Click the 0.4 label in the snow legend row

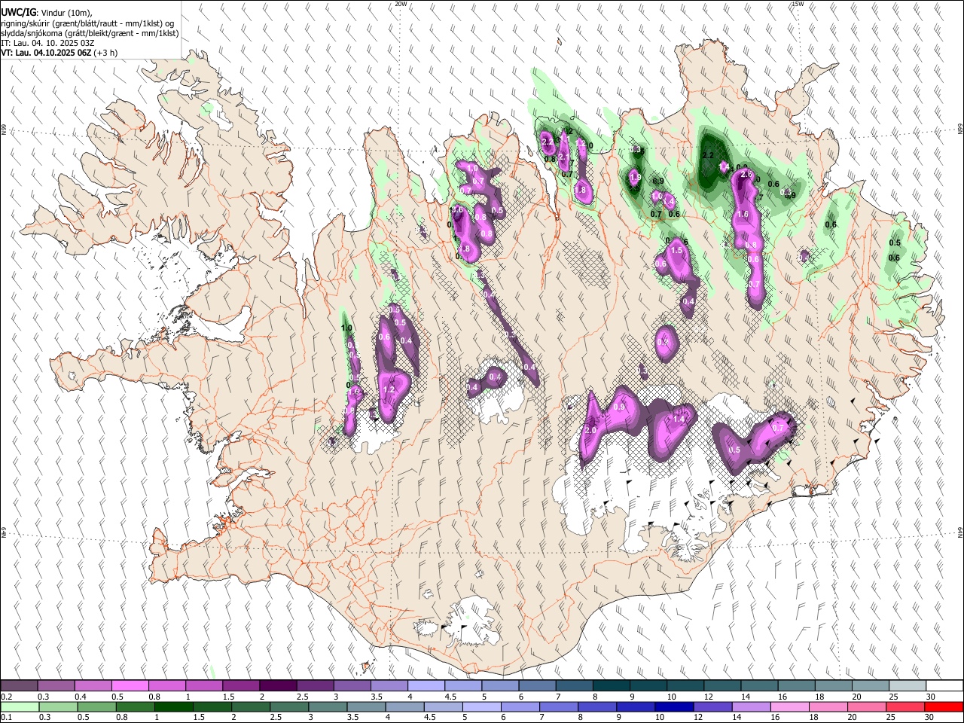(81, 697)
